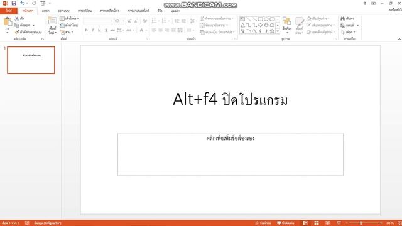
Task: Clear all formatting with eraser icon
Action: coord(145,21)
